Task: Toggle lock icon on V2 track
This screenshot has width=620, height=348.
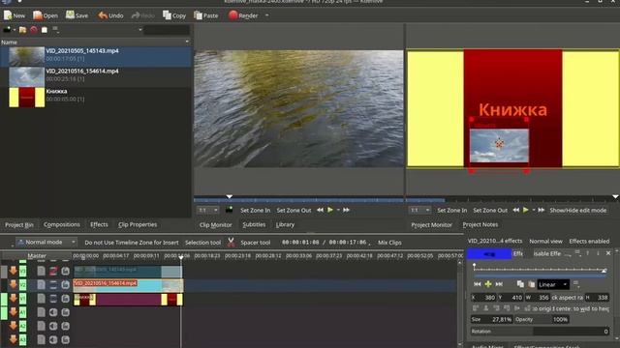Action: point(65,284)
